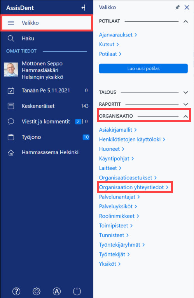Viewport: 194px width, 298px height.
Task: Click the power logout icon
Action: tap(77, 291)
